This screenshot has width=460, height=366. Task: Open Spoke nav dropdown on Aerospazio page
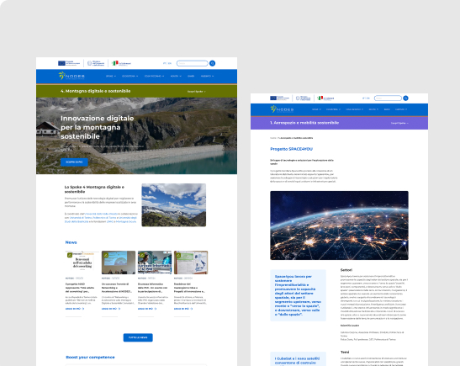(x=316, y=109)
